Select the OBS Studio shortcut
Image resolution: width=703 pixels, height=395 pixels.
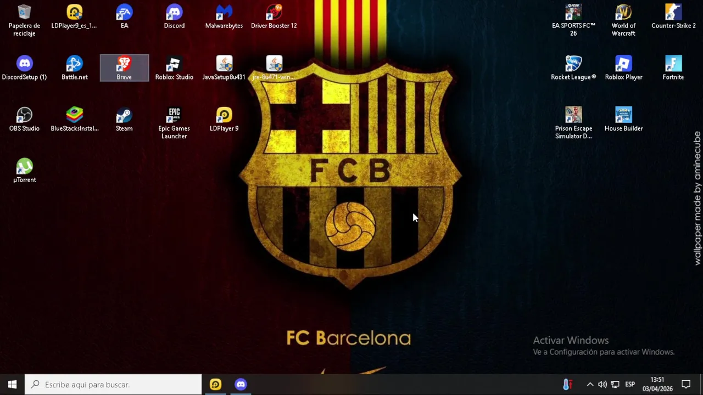pyautogui.click(x=24, y=120)
